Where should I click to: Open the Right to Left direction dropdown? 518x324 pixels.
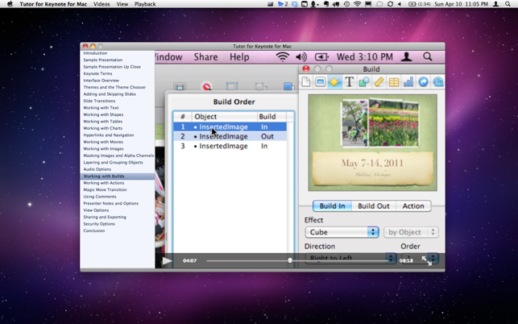point(350,258)
